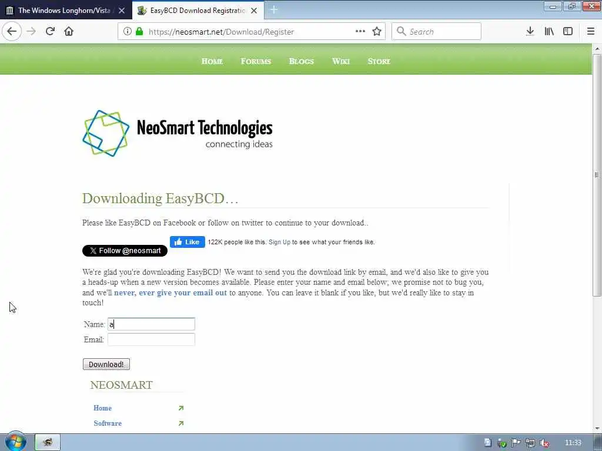602x451 pixels.
Task: Select the EasyBCD Download Registration tab
Action: [198, 11]
